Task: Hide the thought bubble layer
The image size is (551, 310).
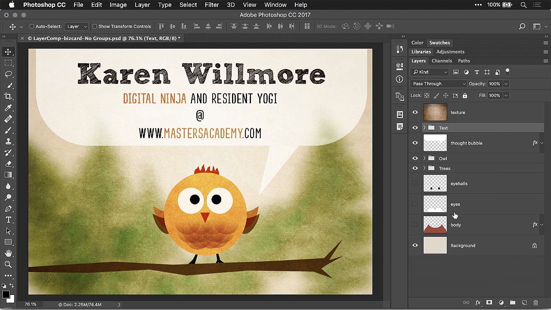Action: tap(415, 143)
